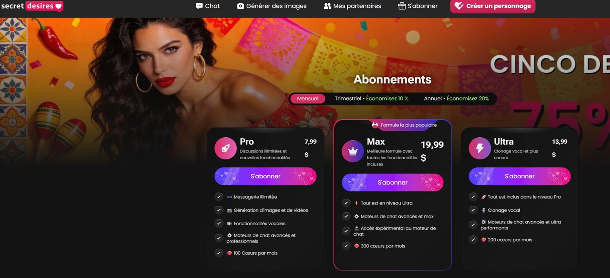This screenshot has height=278, width=610.
Task: Switch to Trimestriel billing period
Action: pos(372,98)
